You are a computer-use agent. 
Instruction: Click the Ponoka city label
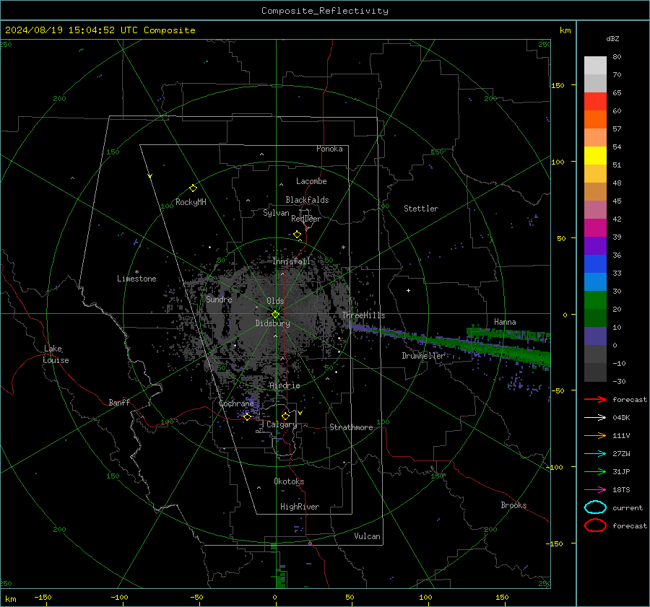click(329, 149)
